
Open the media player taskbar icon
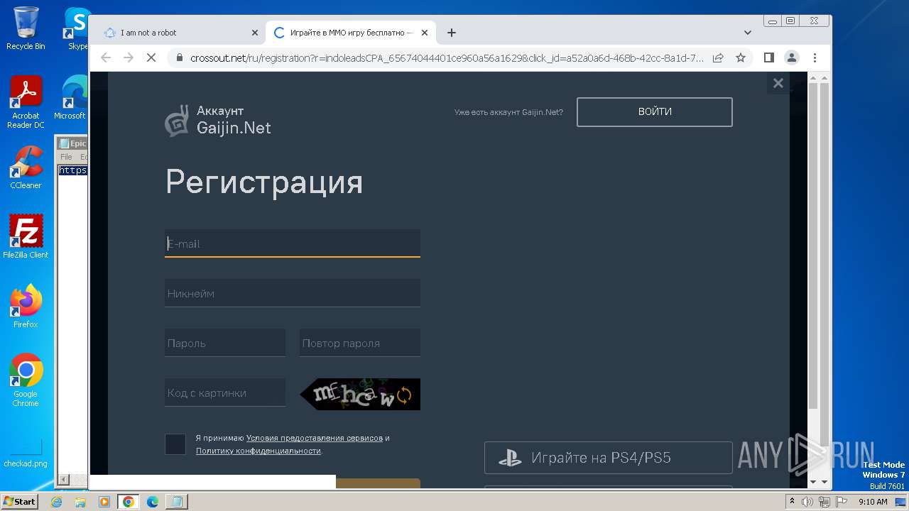(104, 502)
